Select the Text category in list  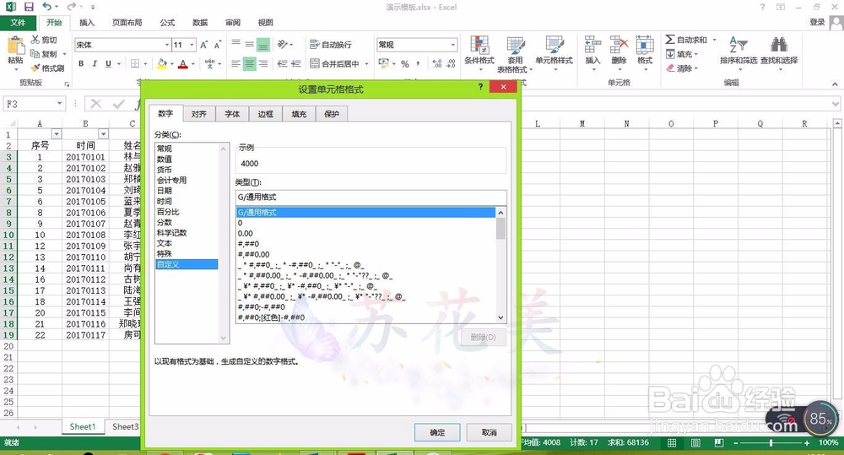click(187, 243)
